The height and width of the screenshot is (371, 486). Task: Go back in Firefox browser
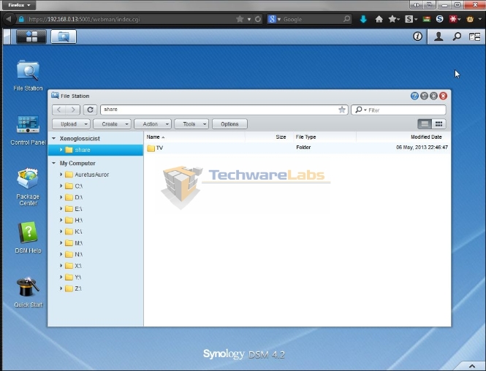tap(9, 19)
